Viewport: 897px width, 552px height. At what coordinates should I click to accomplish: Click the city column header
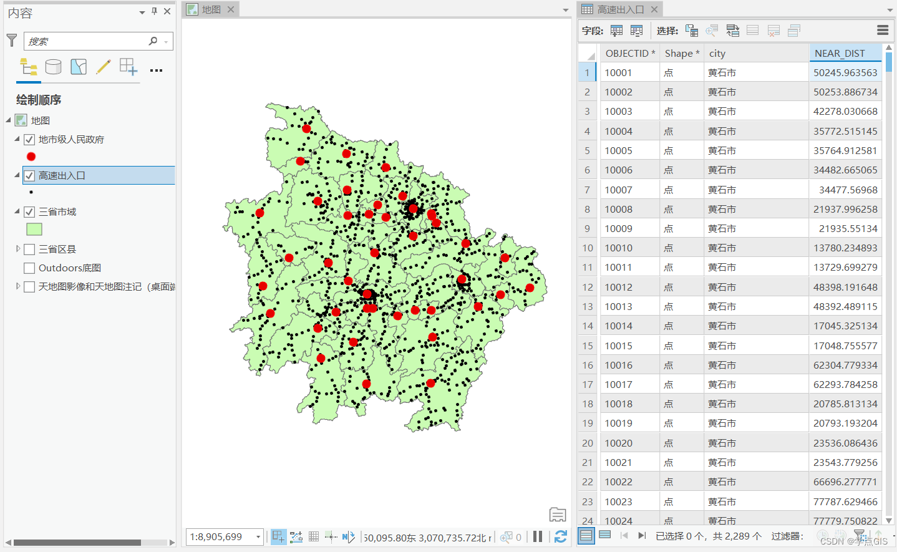756,53
